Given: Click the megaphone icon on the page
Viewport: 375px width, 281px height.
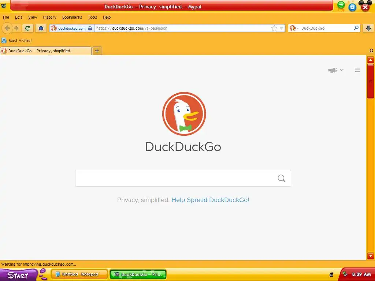Looking at the screenshot, I should coord(333,70).
